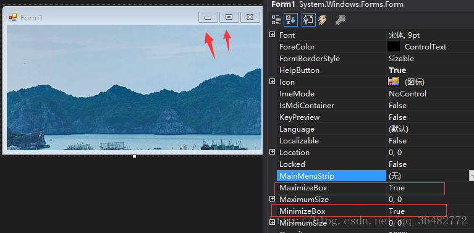Select the IsMdiContainer property name

307,106
